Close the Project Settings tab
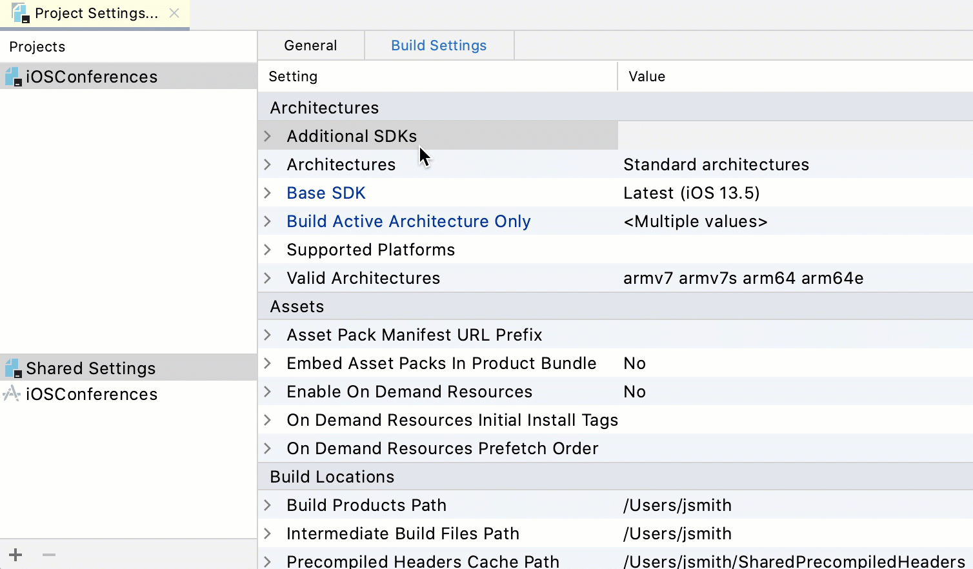Image resolution: width=973 pixels, height=569 pixels. 174,13
